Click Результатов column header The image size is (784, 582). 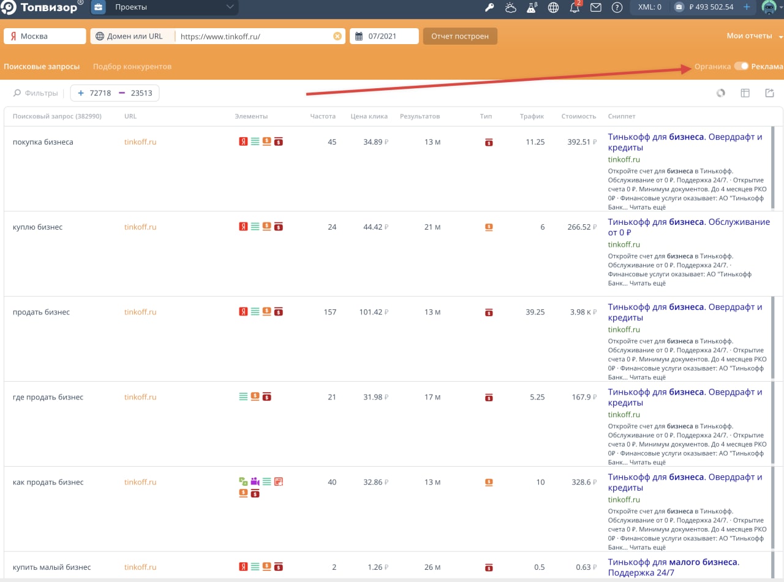pyautogui.click(x=420, y=116)
